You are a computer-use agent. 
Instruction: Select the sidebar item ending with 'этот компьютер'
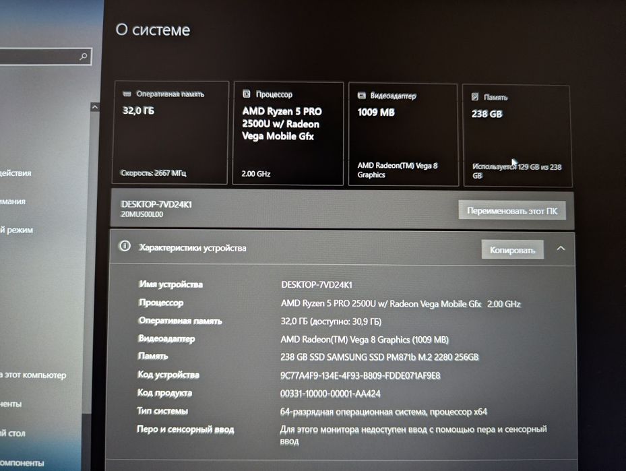33,375
